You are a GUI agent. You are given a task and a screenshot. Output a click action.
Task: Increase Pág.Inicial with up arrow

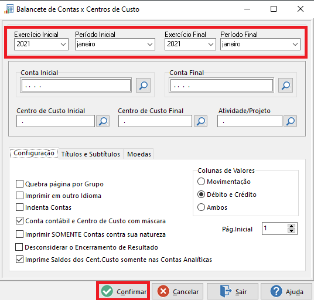(291, 226)
